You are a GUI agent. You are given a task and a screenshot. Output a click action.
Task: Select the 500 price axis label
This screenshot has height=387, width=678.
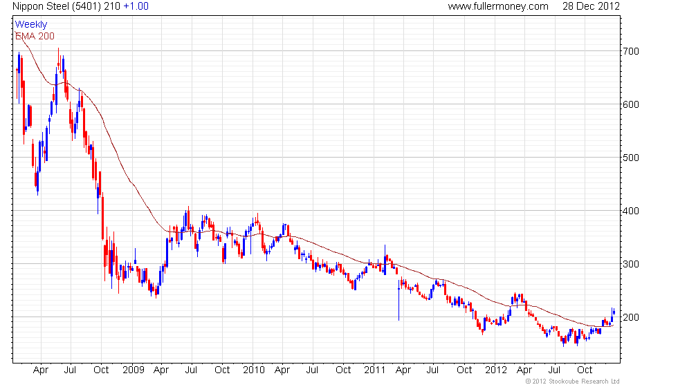(630, 158)
